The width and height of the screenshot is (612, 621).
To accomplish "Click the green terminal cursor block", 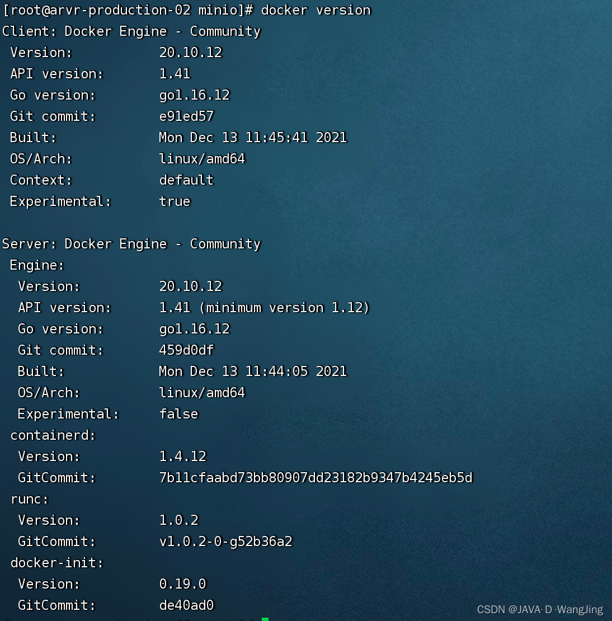I will 265,619.
